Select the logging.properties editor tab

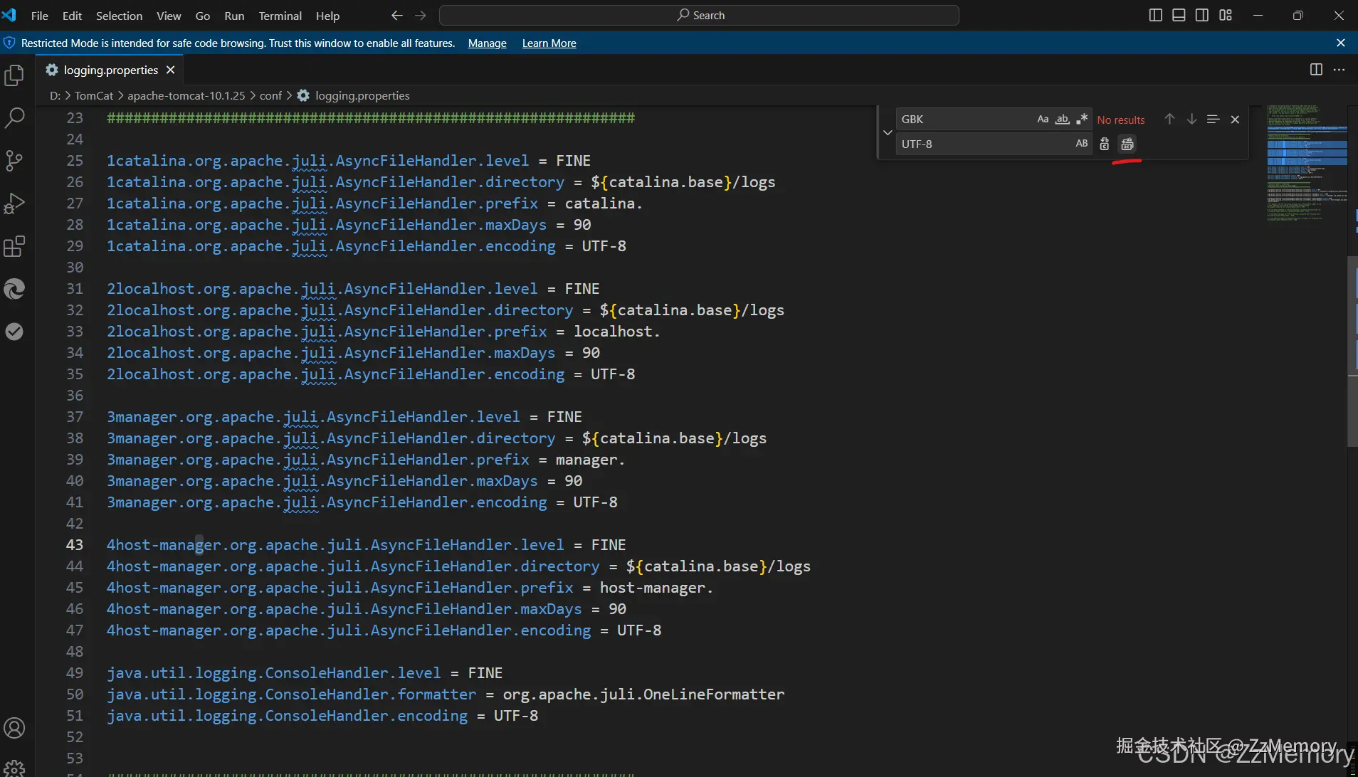coord(110,70)
